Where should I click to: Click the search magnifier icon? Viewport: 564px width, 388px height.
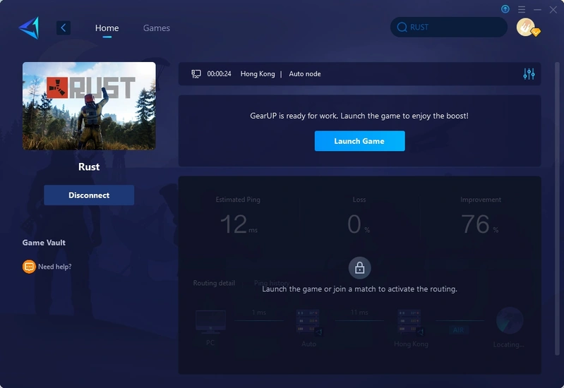(402, 28)
